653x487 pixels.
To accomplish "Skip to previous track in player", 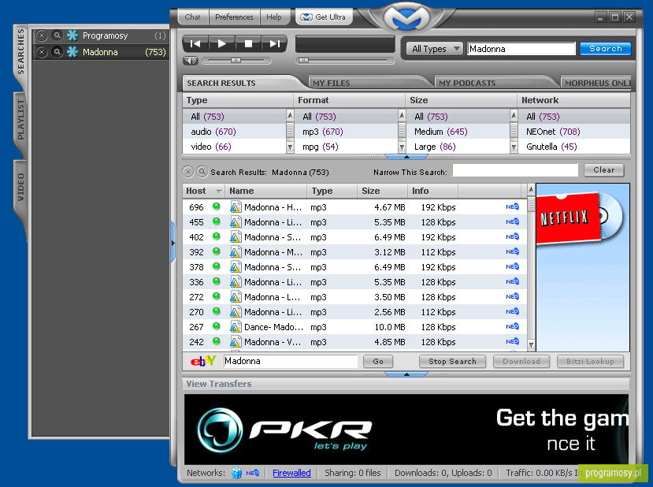I will pyautogui.click(x=195, y=44).
